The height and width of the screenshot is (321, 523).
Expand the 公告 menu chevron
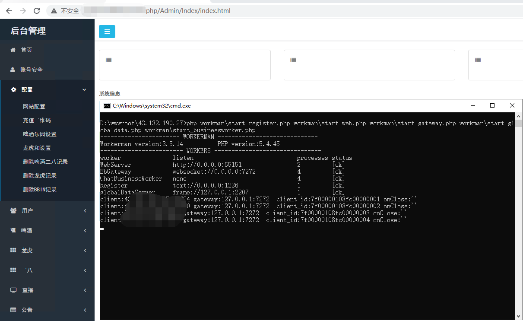85,310
